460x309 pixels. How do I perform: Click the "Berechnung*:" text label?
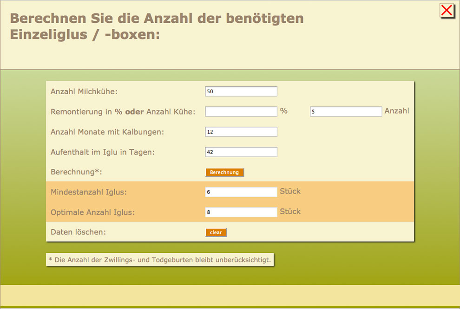(76, 172)
